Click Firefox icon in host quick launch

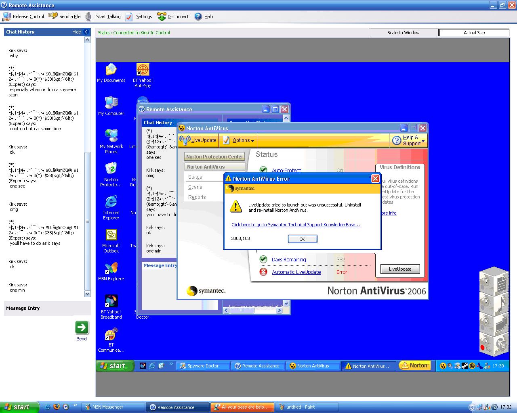56,407
